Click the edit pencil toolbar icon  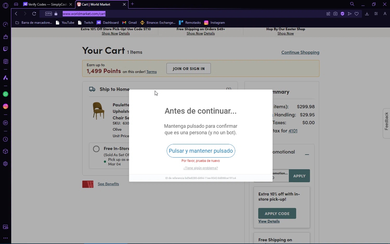click(x=328, y=14)
